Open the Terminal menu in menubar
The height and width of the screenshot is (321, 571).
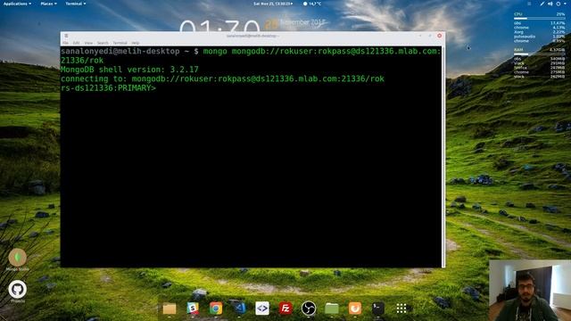120,43
